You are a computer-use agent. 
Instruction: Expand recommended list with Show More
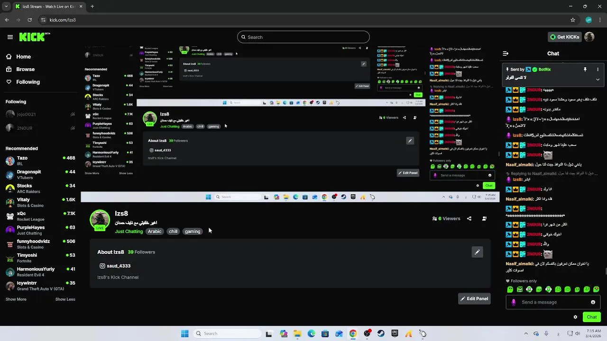pyautogui.click(x=16, y=299)
